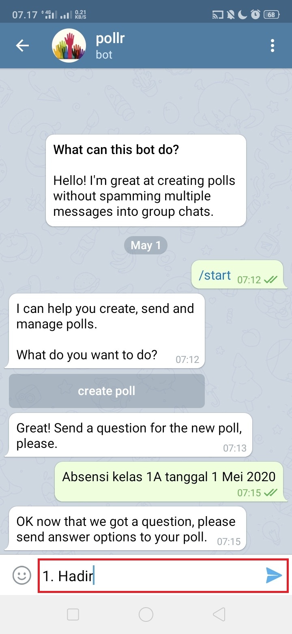292x634 pixels.
Task: Tap the Android home circle button
Action: pyautogui.click(x=146, y=614)
